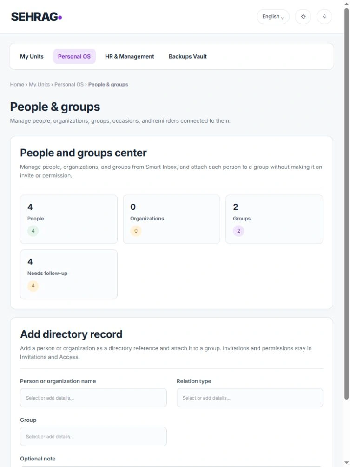Screen dimensions: 350x467
Task: Open the English language dropdown
Action: [273, 17]
